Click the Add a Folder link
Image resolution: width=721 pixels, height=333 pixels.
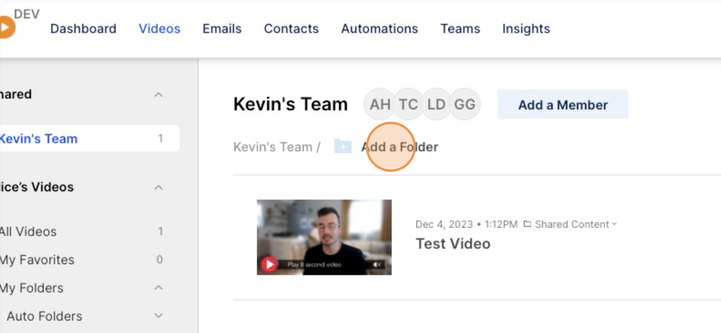click(400, 147)
